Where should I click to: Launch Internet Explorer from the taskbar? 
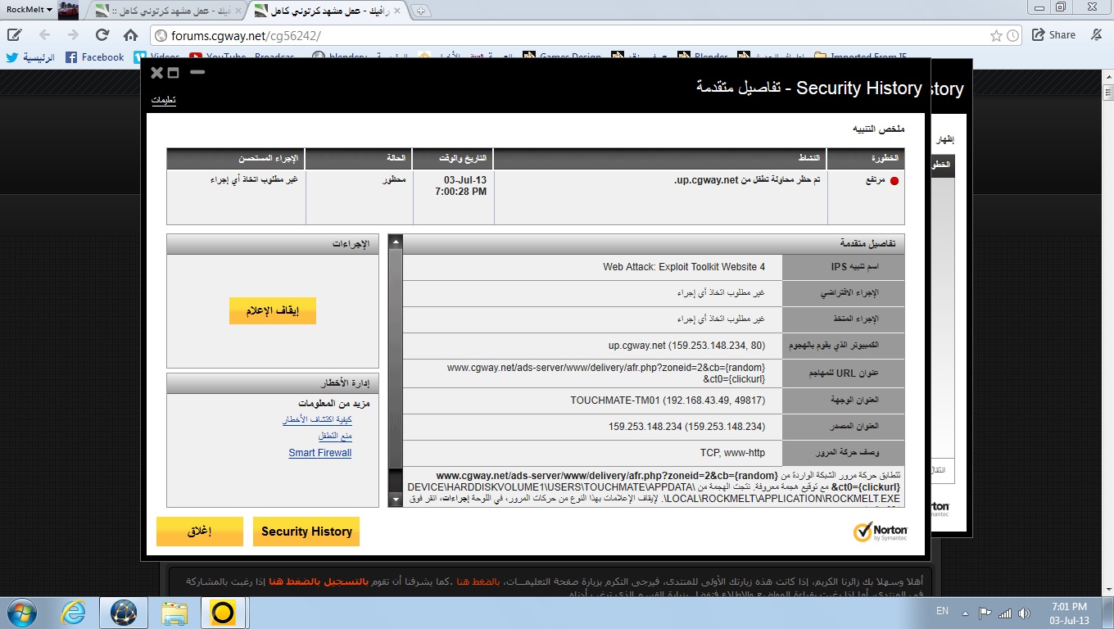(x=75, y=612)
